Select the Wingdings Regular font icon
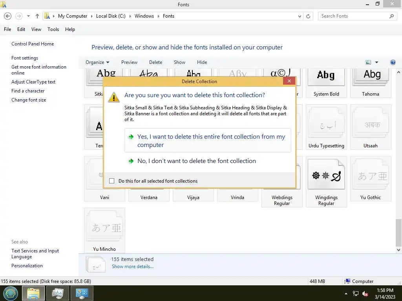This screenshot has height=301, width=402. click(x=326, y=174)
